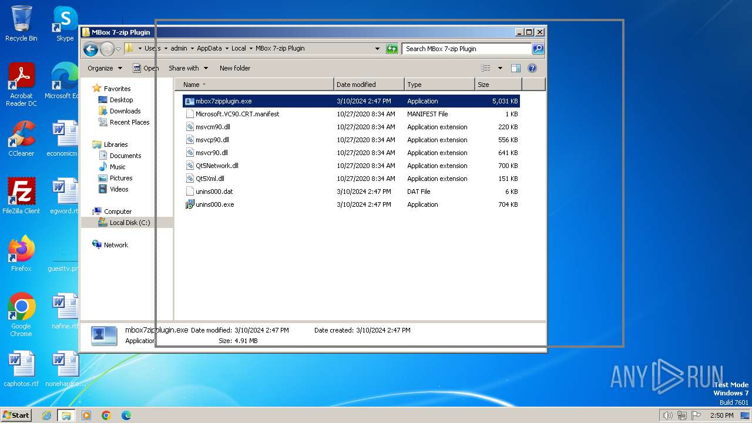Click the volume speaker tray icon
752x423 pixels.
coord(667,415)
